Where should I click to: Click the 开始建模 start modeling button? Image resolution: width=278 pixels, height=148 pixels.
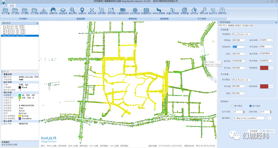pyautogui.click(x=254, y=131)
